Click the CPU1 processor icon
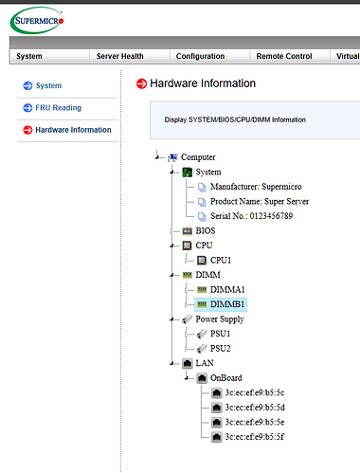This screenshot has height=473, width=360. pyautogui.click(x=202, y=261)
